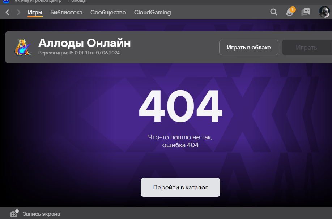Switch to the Сообщество tab
This screenshot has height=219, width=332.
pos(108,13)
